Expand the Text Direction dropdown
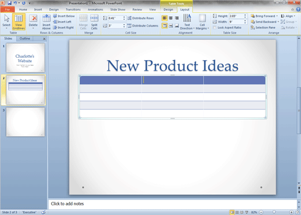301x215 pixels. 187,22
